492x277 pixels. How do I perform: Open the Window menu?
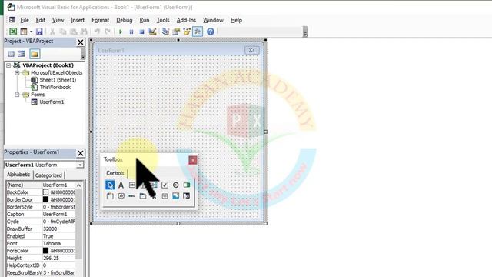click(x=213, y=20)
